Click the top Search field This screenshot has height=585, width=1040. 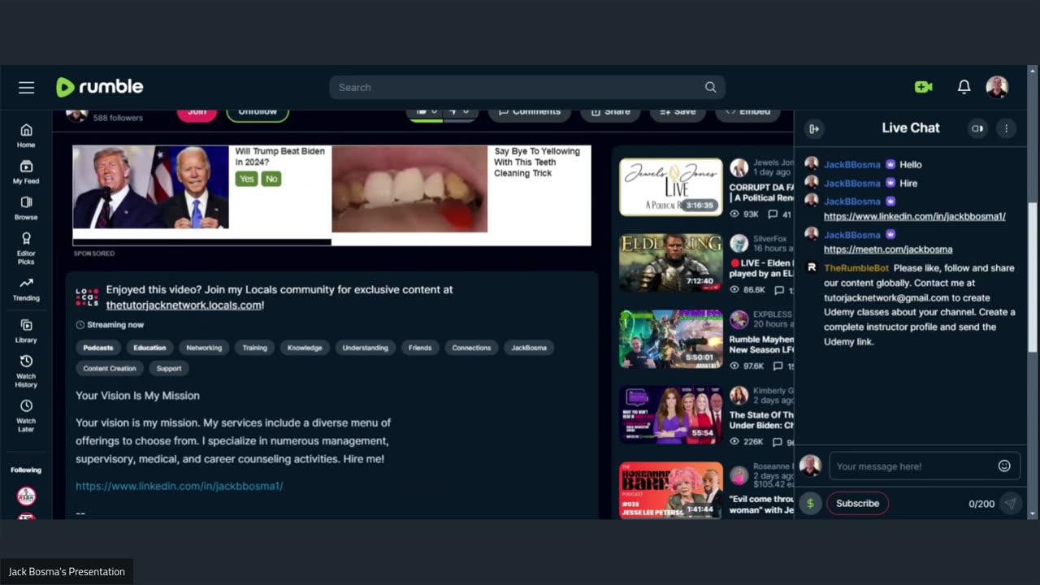526,87
